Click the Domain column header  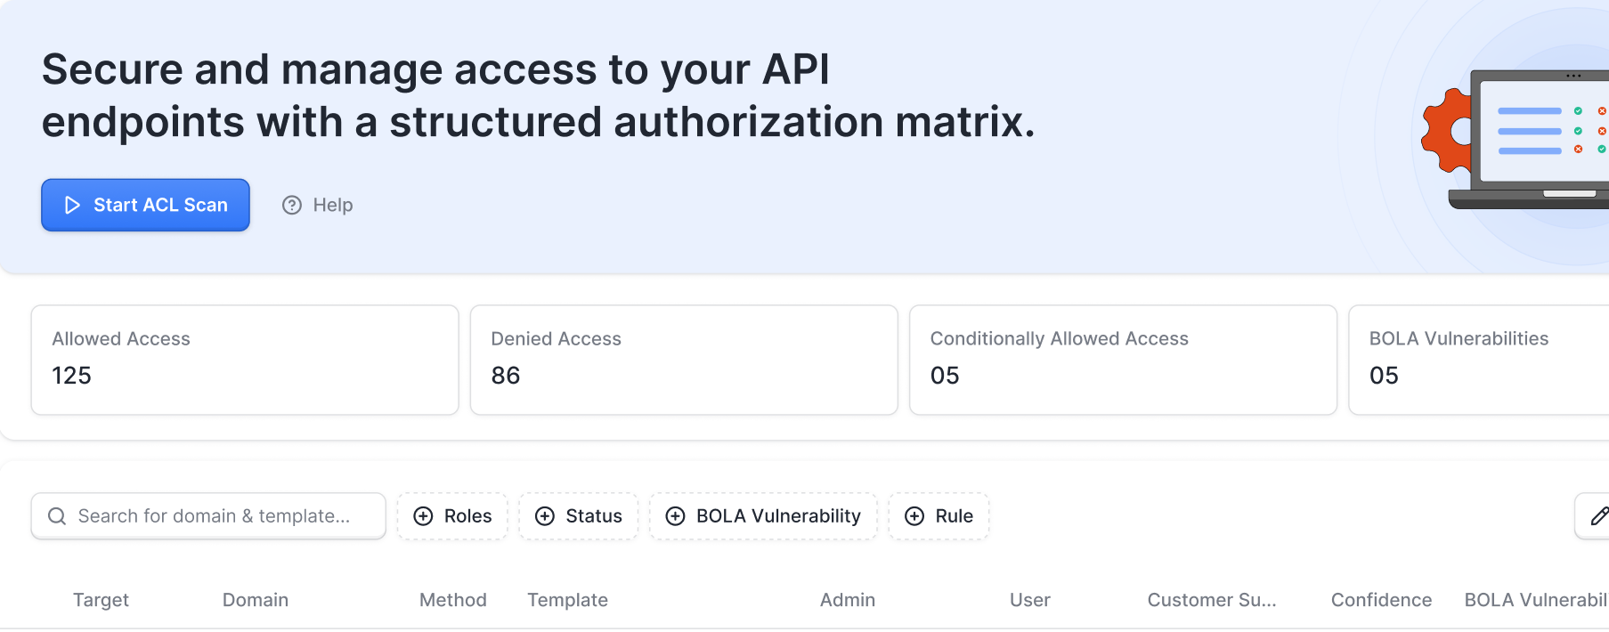click(255, 599)
